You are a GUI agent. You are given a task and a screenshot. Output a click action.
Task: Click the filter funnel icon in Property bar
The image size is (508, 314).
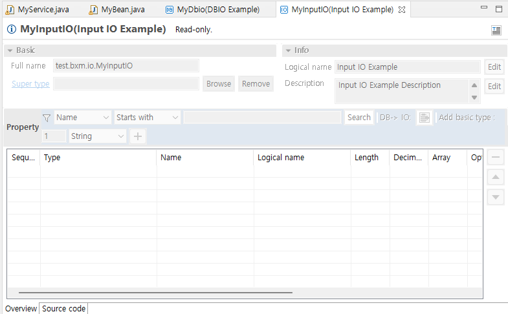47,118
